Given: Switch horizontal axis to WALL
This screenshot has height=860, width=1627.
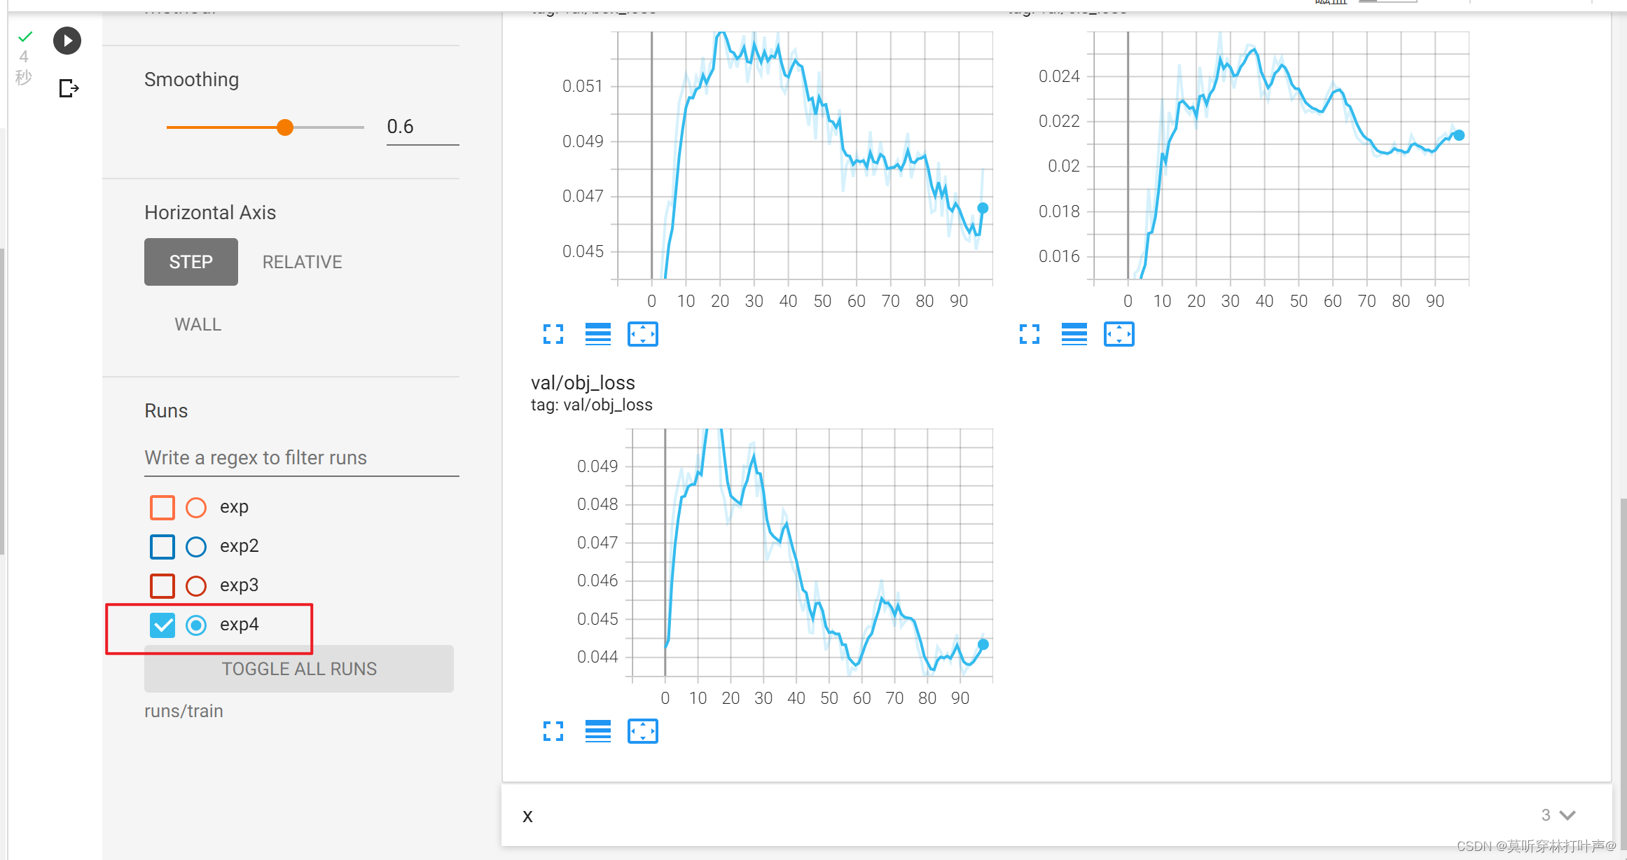Looking at the screenshot, I should click(x=198, y=324).
